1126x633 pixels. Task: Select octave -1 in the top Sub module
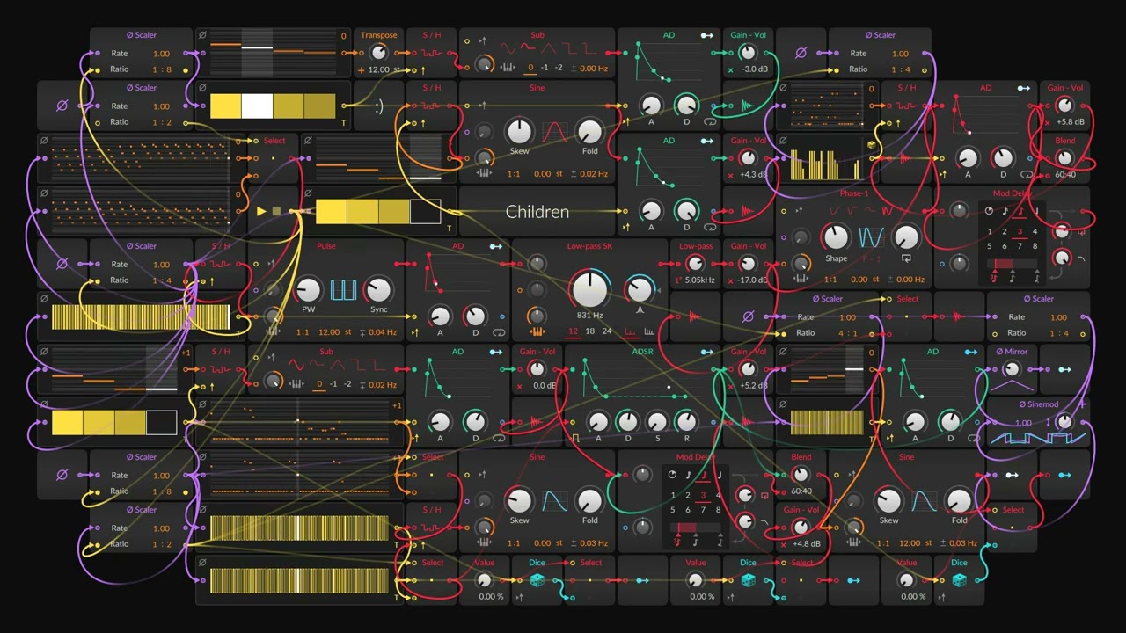[545, 69]
